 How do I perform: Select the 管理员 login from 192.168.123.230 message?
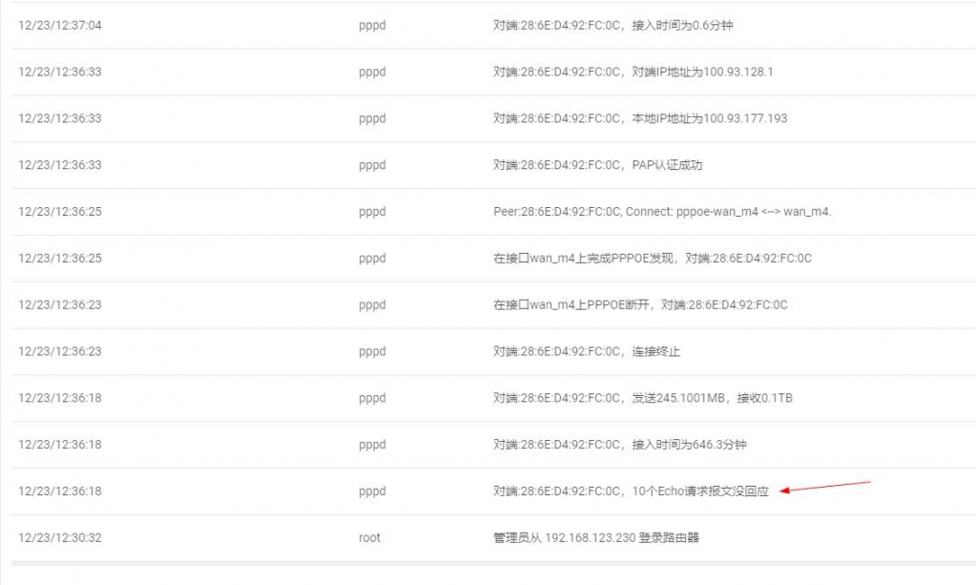point(595,538)
